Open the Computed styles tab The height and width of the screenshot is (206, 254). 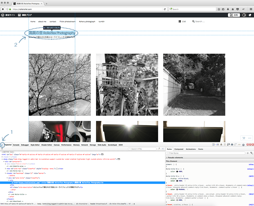(x=179, y=149)
